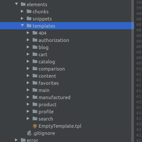Click the search folder icon

pos(35,119)
